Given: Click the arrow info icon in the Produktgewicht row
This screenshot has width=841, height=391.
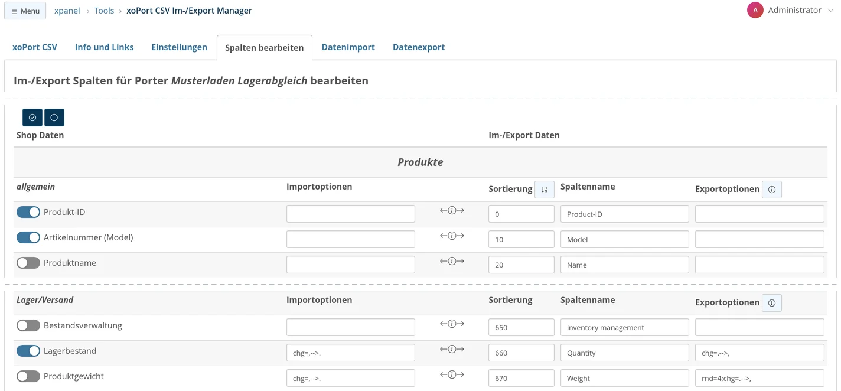Looking at the screenshot, I should tap(452, 374).
